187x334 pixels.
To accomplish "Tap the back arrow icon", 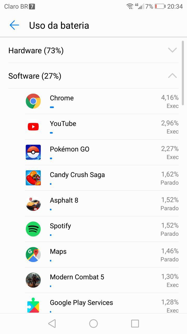I will click(x=14, y=25).
